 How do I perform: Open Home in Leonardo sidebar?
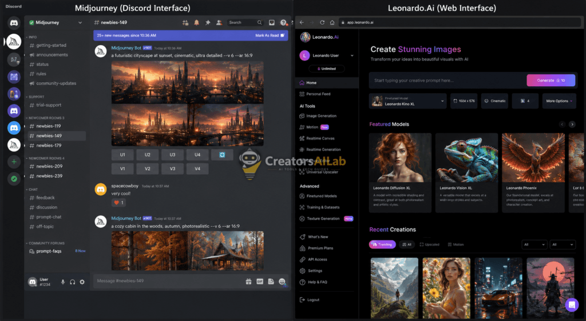(327, 83)
